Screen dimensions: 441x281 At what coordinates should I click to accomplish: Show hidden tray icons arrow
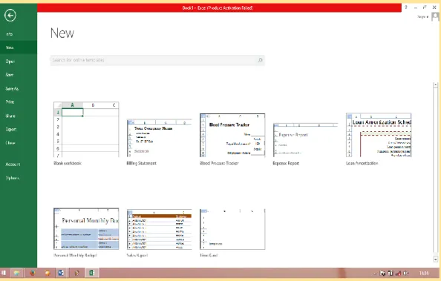pyautogui.click(x=375, y=273)
